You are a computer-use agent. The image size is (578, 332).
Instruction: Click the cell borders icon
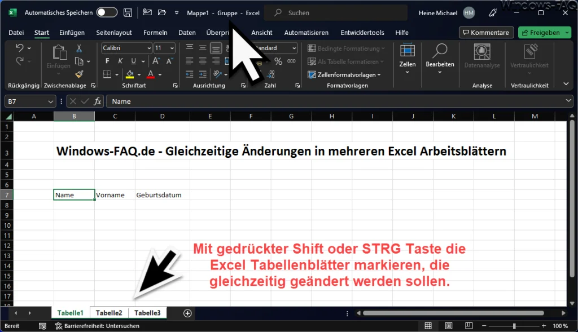click(107, 74)
